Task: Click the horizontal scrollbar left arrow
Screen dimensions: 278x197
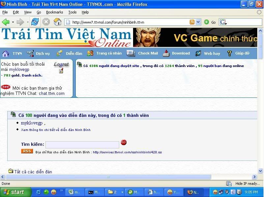Action: click(3, 177)
